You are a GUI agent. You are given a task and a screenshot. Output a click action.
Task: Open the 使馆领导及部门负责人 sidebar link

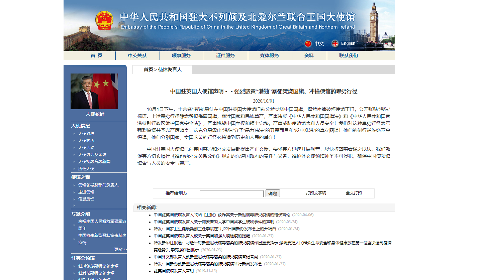click(98, 185)
